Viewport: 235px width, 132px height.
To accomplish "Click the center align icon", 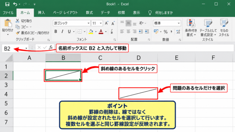I will point(129,32).
